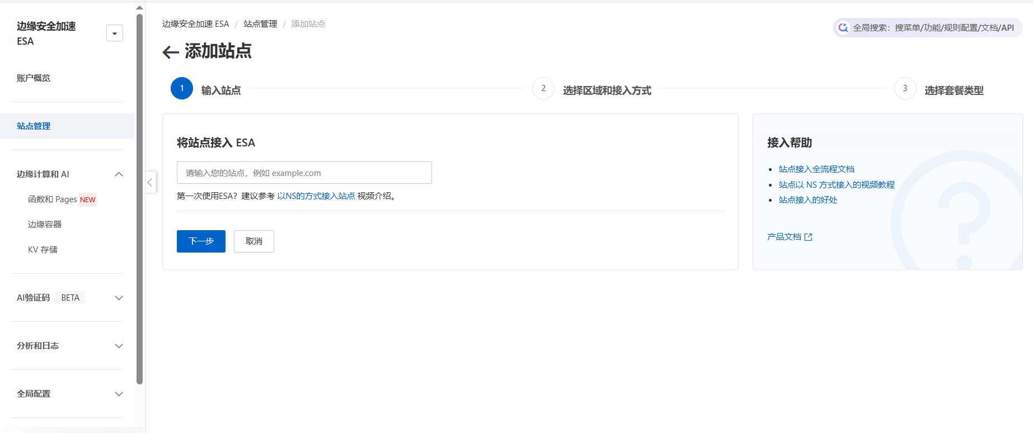Click the NEW badge on 函数和 Pages
This screenshot has width=1033, height=433.
tap(88, 200)
